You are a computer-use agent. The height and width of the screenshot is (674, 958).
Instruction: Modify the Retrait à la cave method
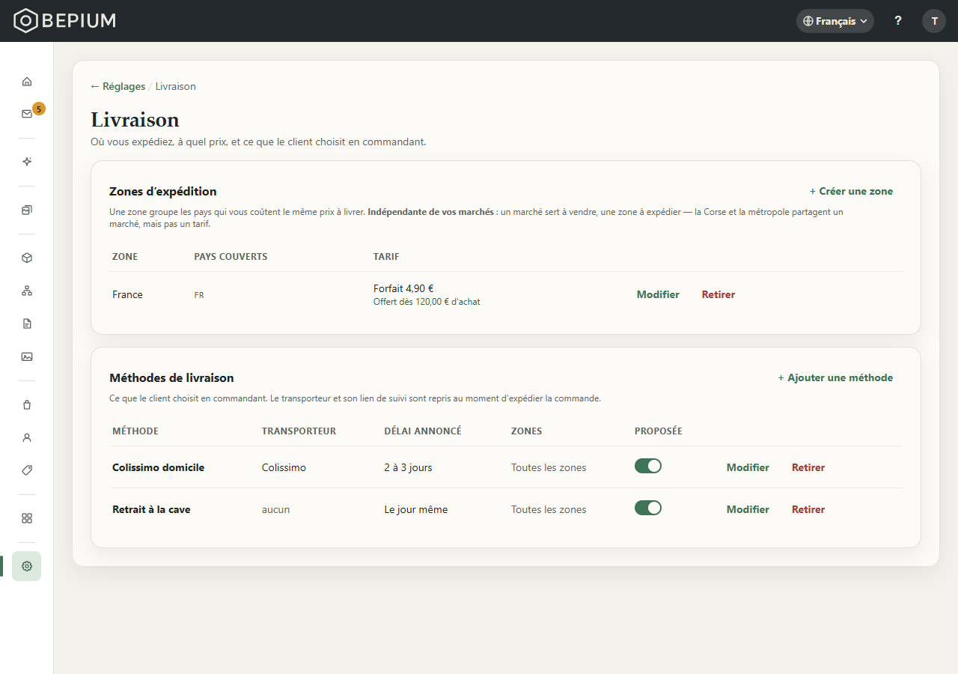tap(748, 509)
